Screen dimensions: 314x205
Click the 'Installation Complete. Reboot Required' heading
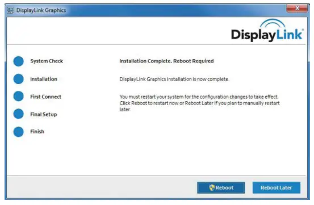(166, 61)
